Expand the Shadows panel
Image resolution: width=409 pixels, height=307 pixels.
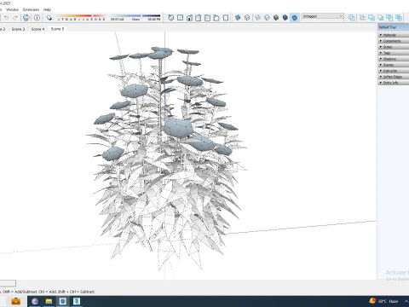click(x=394, y=59)
